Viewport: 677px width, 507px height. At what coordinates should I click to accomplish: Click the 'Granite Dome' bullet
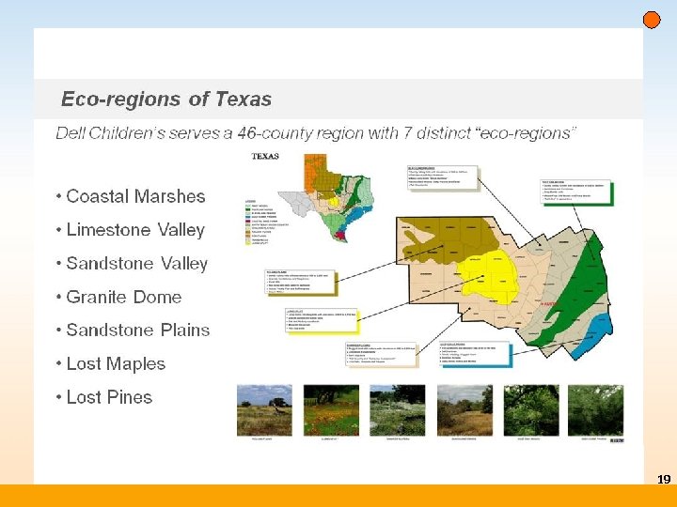point(118,297)
